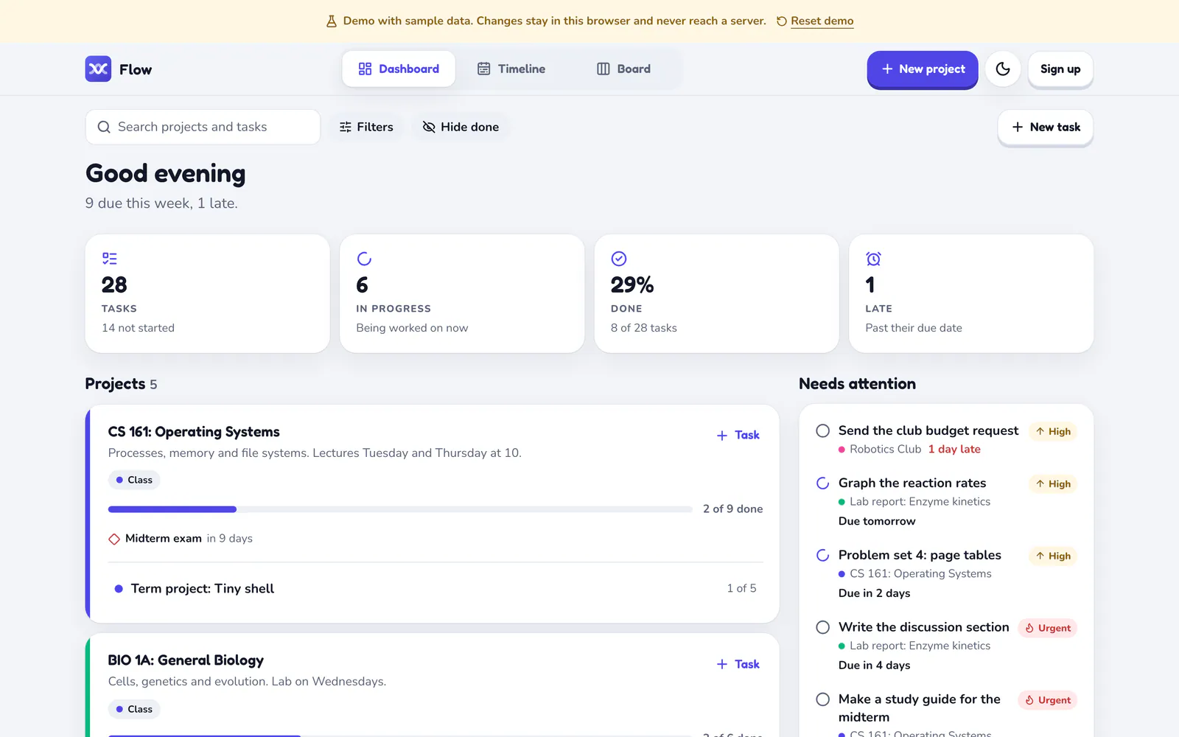
Task: Click 'Due tomorrow' label
Action: [877, 521]
